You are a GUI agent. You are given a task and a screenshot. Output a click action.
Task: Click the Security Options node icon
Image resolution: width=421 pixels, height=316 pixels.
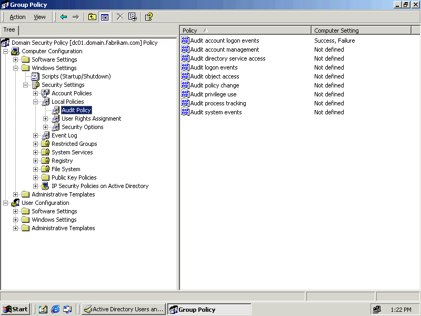point(56,127)
